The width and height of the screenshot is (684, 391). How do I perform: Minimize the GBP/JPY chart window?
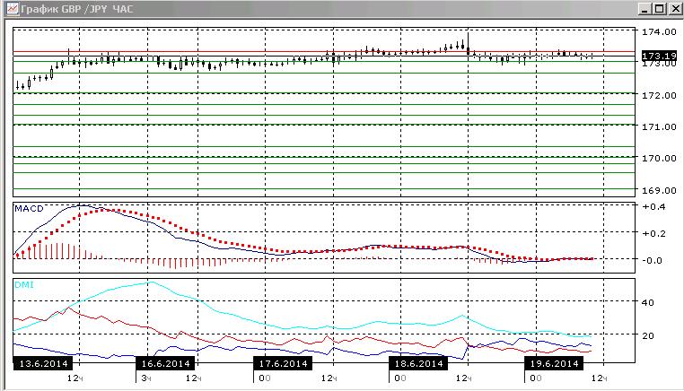pyautogui.click(x=645, y=9)
